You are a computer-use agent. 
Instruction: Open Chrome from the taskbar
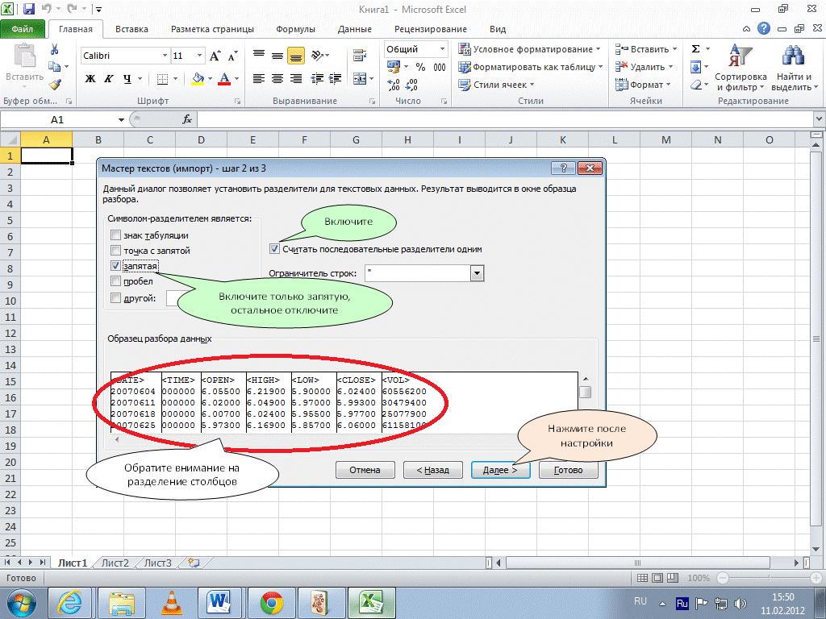point(272,603)
